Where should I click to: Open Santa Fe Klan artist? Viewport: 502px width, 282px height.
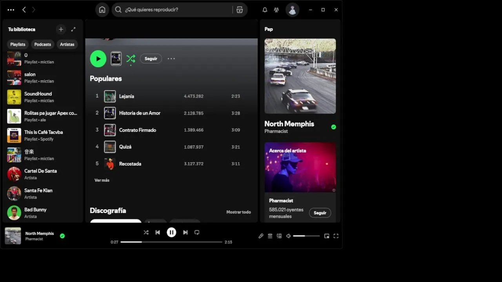point(43,193)
